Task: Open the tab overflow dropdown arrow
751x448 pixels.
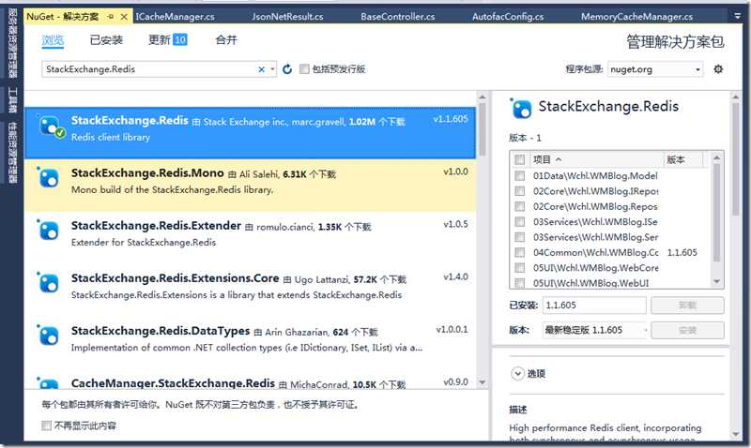Action: click(737, 16)
